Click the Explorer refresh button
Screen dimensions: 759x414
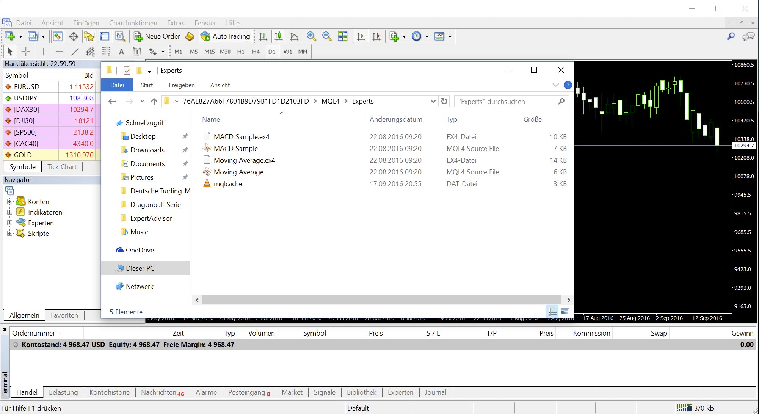coord(444,101)
